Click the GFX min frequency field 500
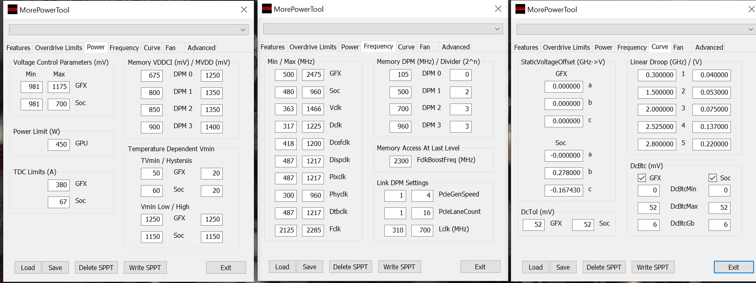This screenshot has height=283, width=756. click(286, 74)
